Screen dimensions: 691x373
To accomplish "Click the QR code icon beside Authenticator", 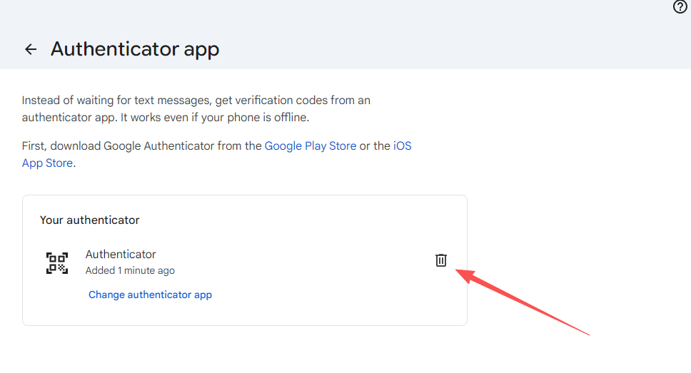I will (x=57, y=262).
